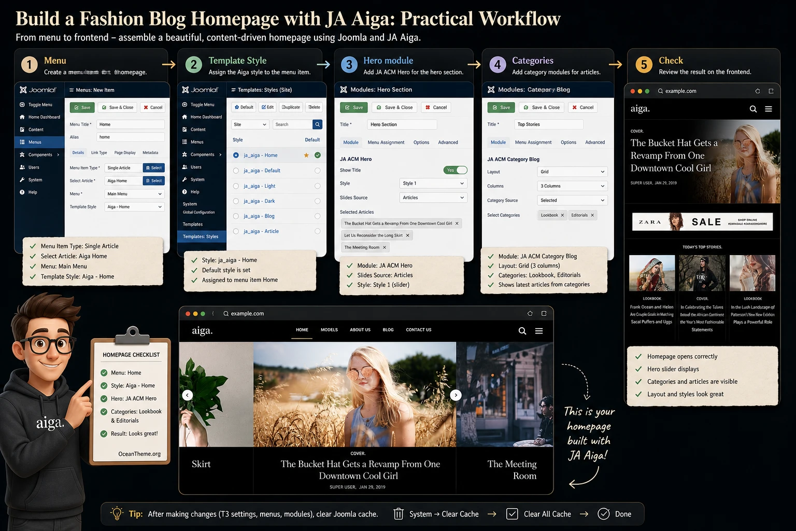Image resolution: width=796 pixels, height=531 pixels.
Task: Select the ja_aiga - Blog radio button
Action: pos(236,216)
